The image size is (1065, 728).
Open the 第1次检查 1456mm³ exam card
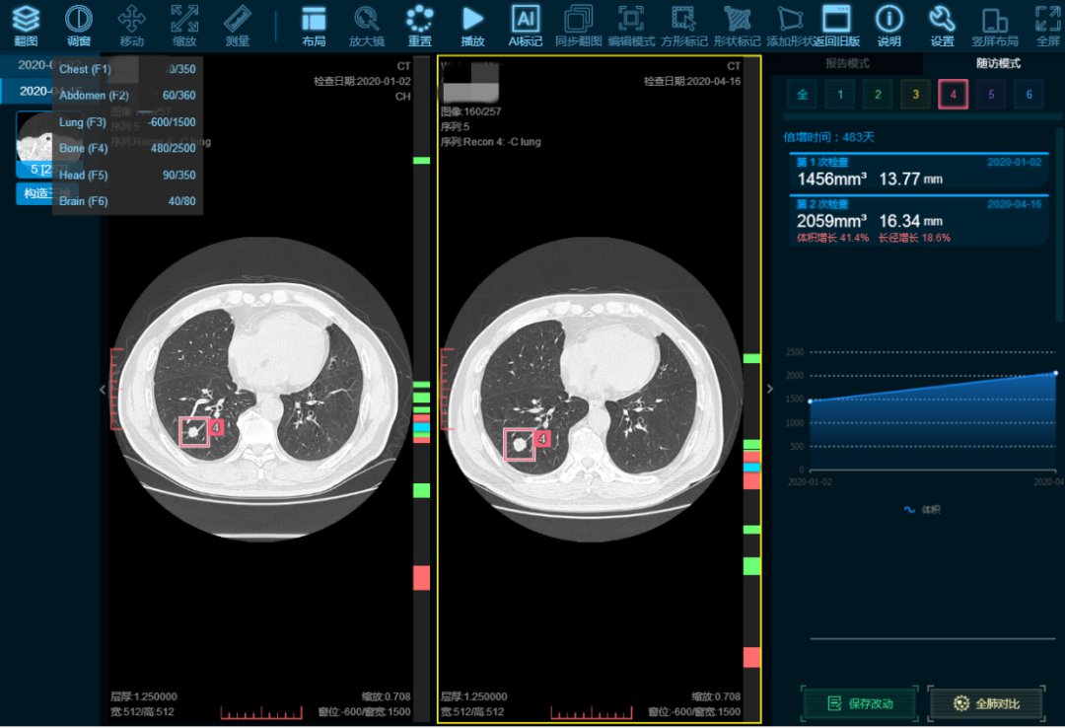pos(919,173)
